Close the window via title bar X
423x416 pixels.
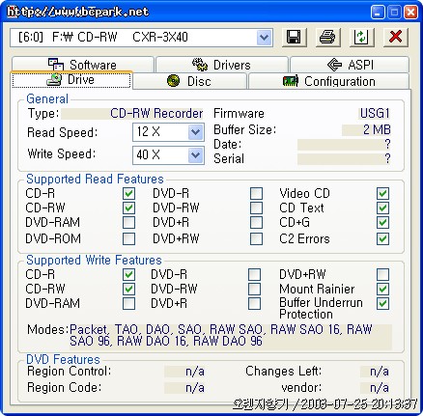coord(411,13)
